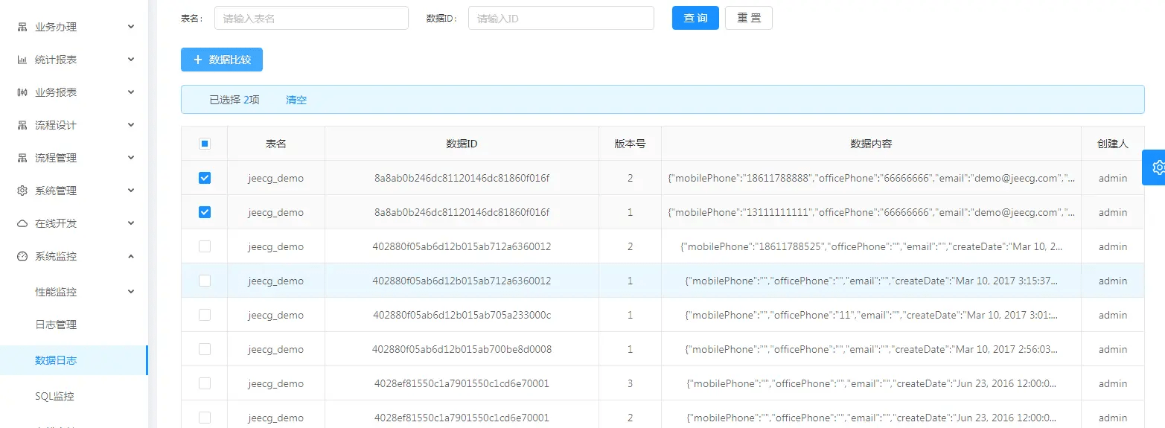Focus the 数据ID input field
Image resolution: width=1165 pixels, height=428 pixels.
pyautogui.click(x=561, y=18)
